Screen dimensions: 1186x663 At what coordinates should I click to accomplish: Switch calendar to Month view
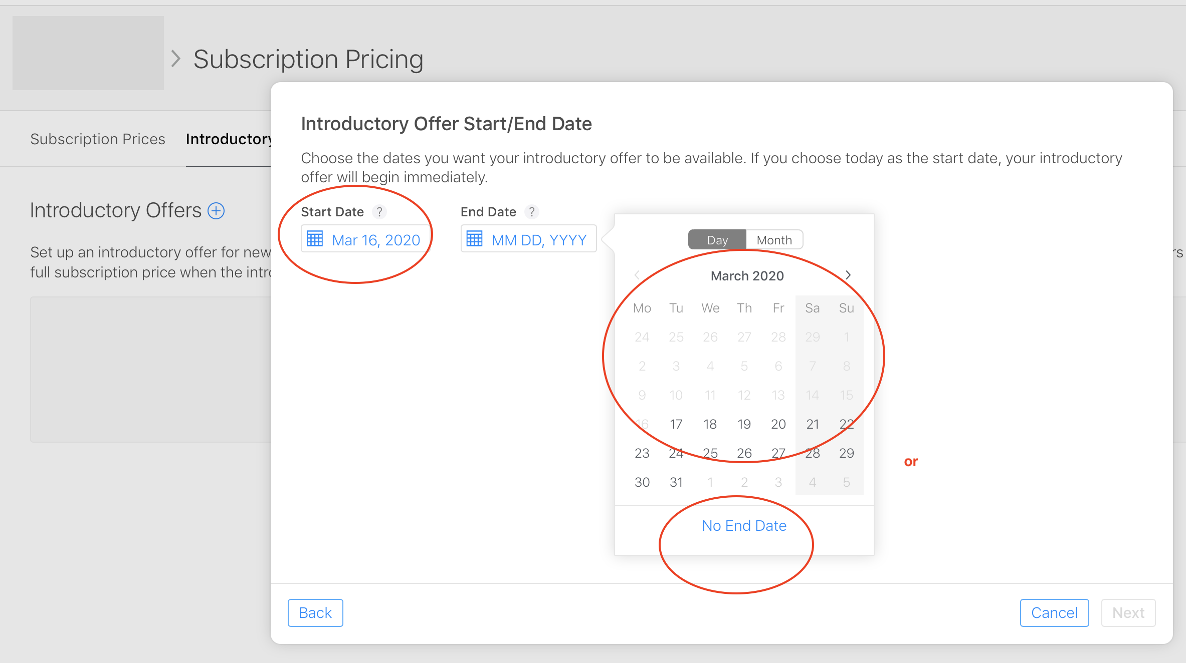click(x=774, y=240)
